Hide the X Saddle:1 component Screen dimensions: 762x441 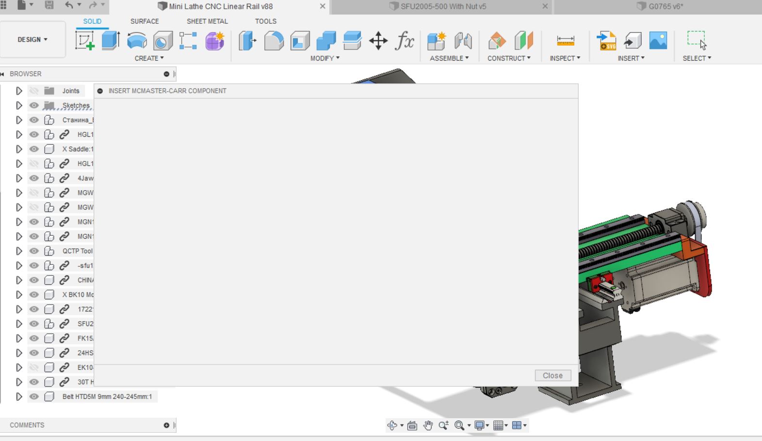click(x=33, y=149)
